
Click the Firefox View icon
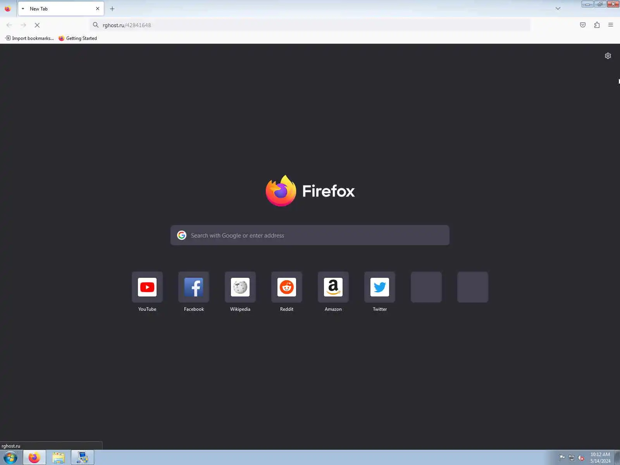point(7,9)
